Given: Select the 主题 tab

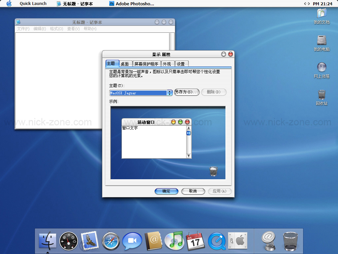Looking at the screenshot, I should click(x=112, y=63).
